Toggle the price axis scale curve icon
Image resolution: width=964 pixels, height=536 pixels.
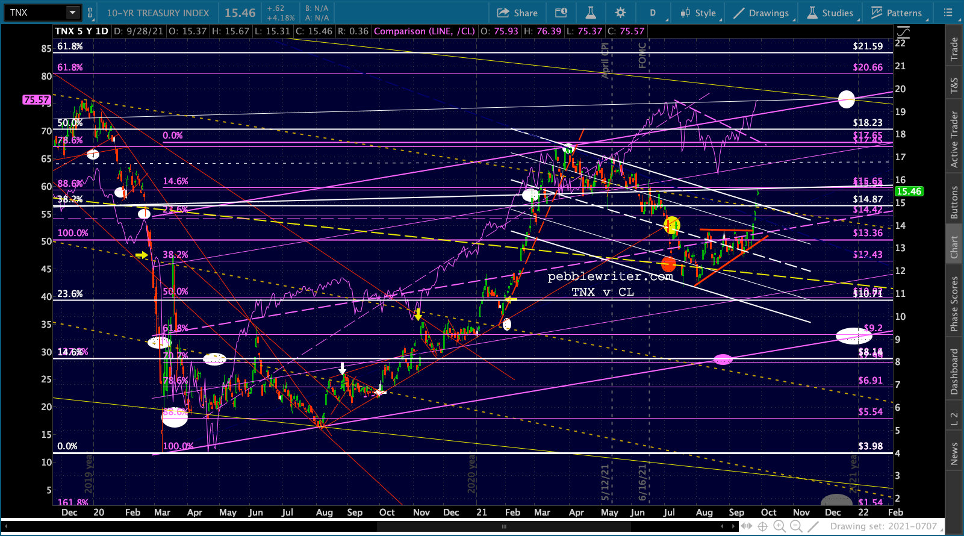pyautogui.click(x=903, y=33)
